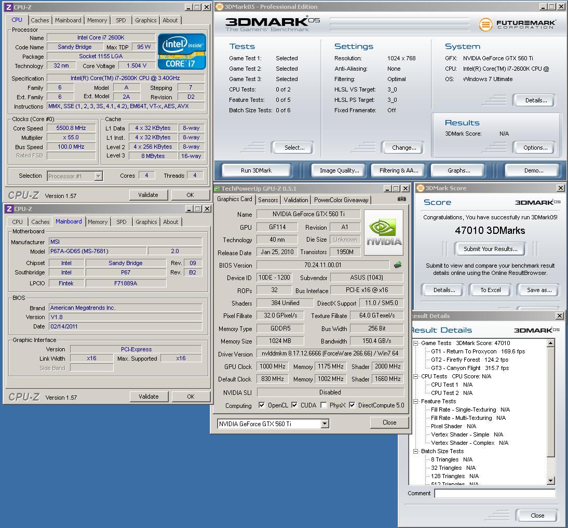
Task: Click the GPU-Z screenshot camera icon
Action: (x=401, y=199)
